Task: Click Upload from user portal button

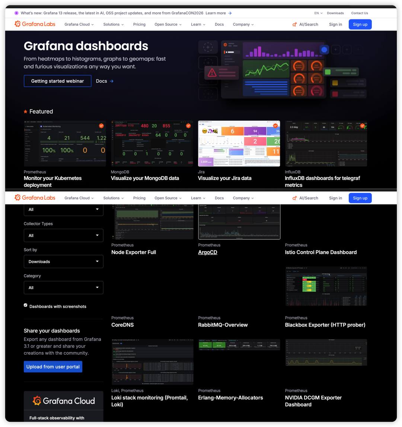Action: tap(53, 367)
